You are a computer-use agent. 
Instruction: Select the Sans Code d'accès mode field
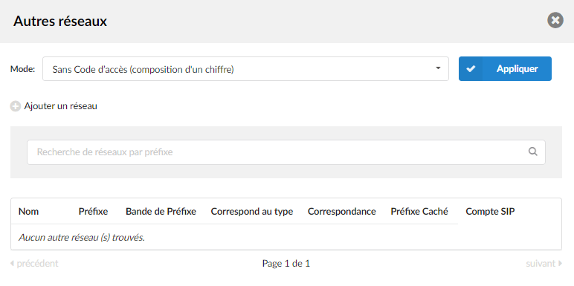click(x=245, y=69)
